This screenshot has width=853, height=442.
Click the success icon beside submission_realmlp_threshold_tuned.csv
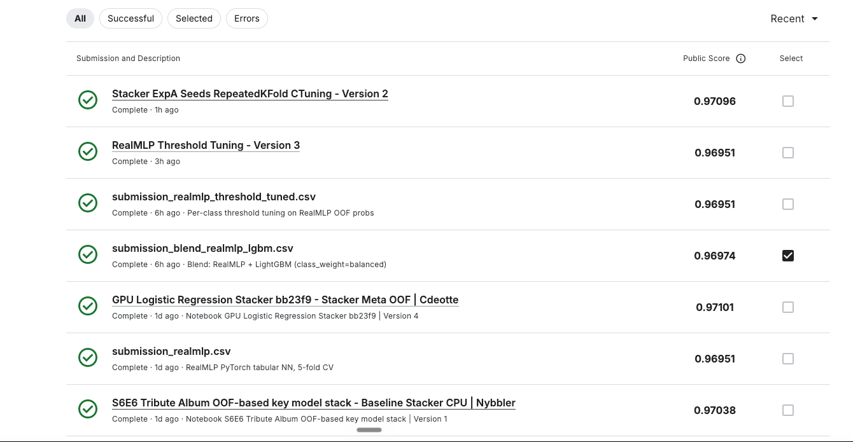coord(88,203)
